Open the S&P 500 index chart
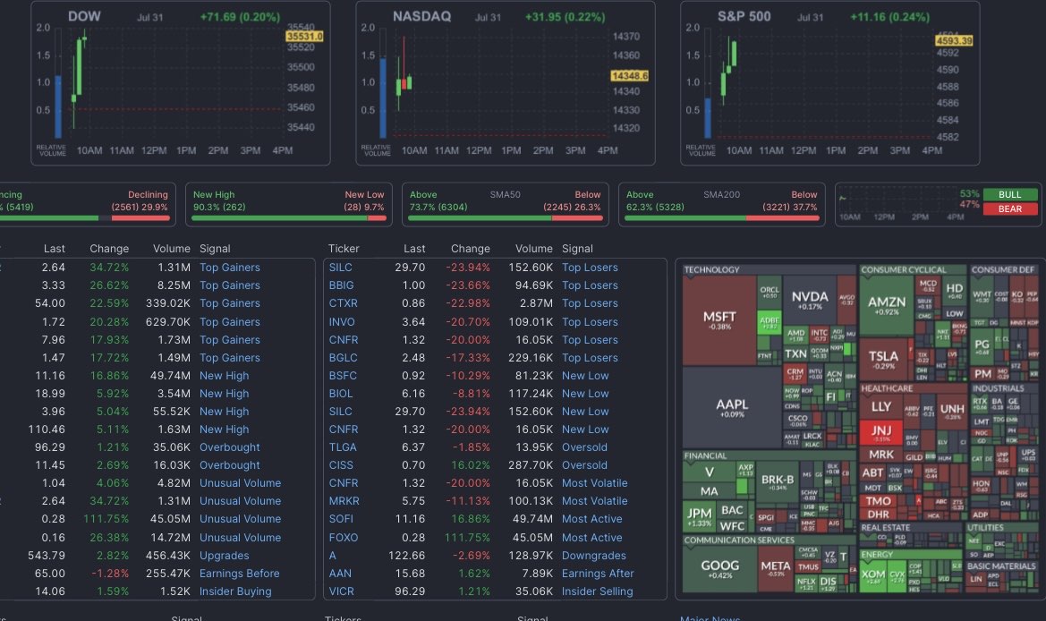Viewport: 1046px width, 621px height. pyautogui.click(x=829, y=83)
